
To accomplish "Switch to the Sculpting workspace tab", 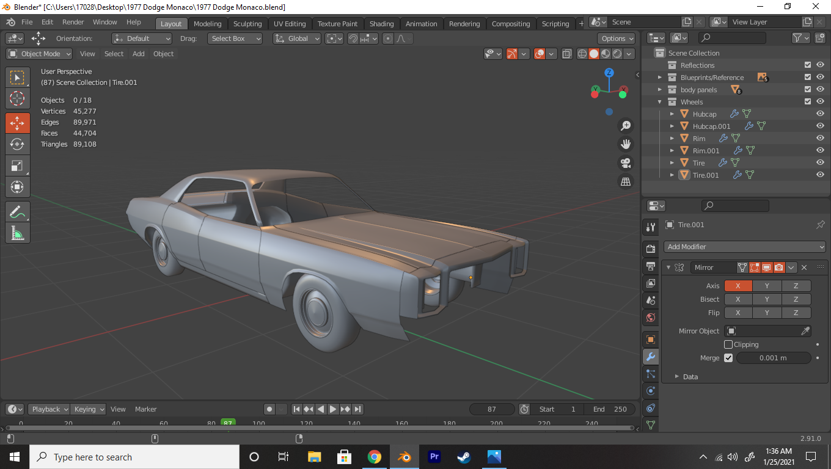I will coord(247,24).
